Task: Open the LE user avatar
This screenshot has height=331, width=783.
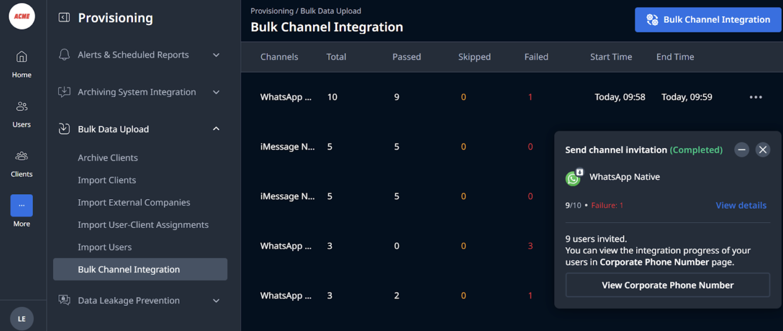Action: pyautogui.click(x=22, y=318)
